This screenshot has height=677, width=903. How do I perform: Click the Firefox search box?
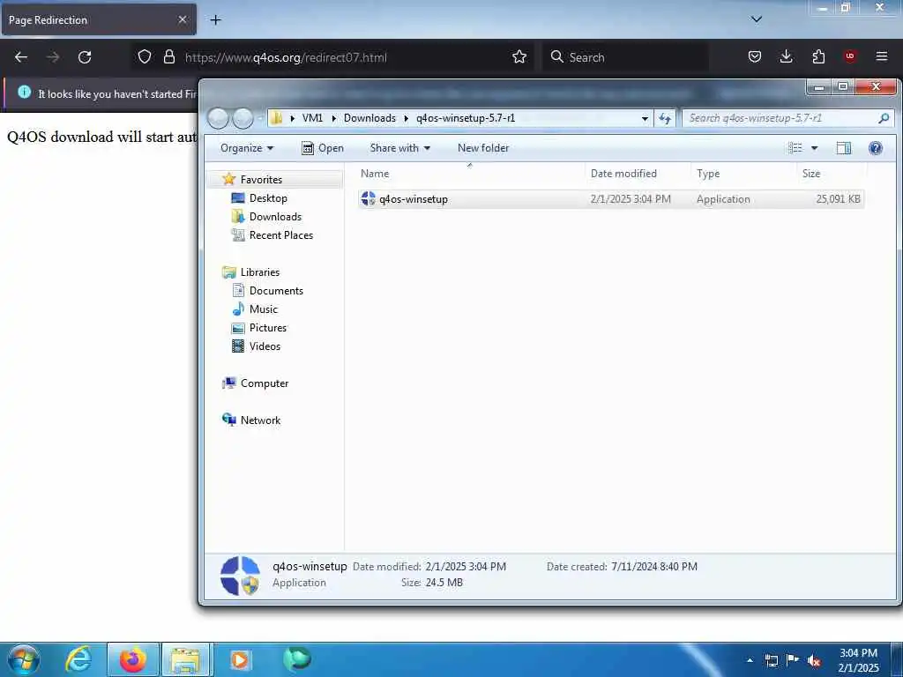[x=625, y=57]
